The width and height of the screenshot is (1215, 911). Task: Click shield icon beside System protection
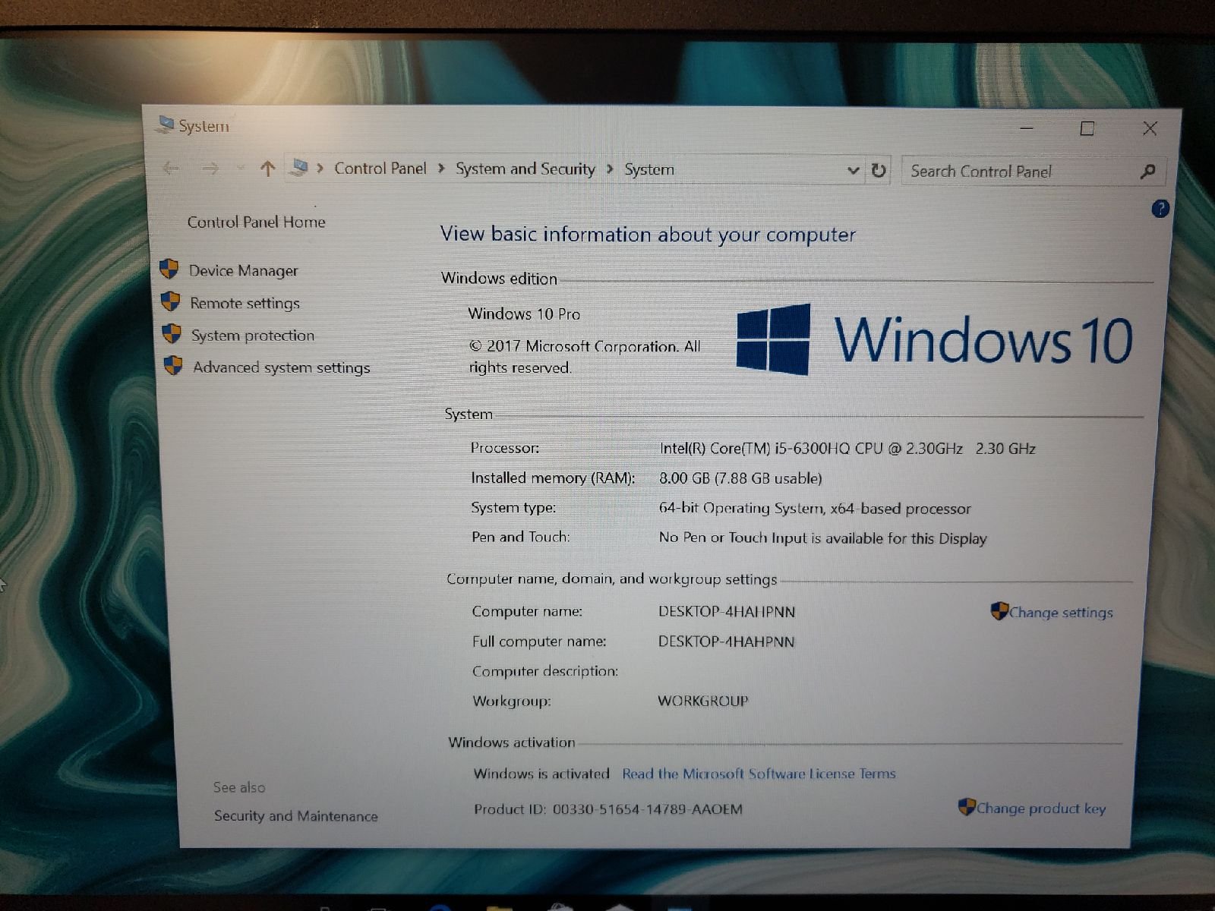[172, 334]
